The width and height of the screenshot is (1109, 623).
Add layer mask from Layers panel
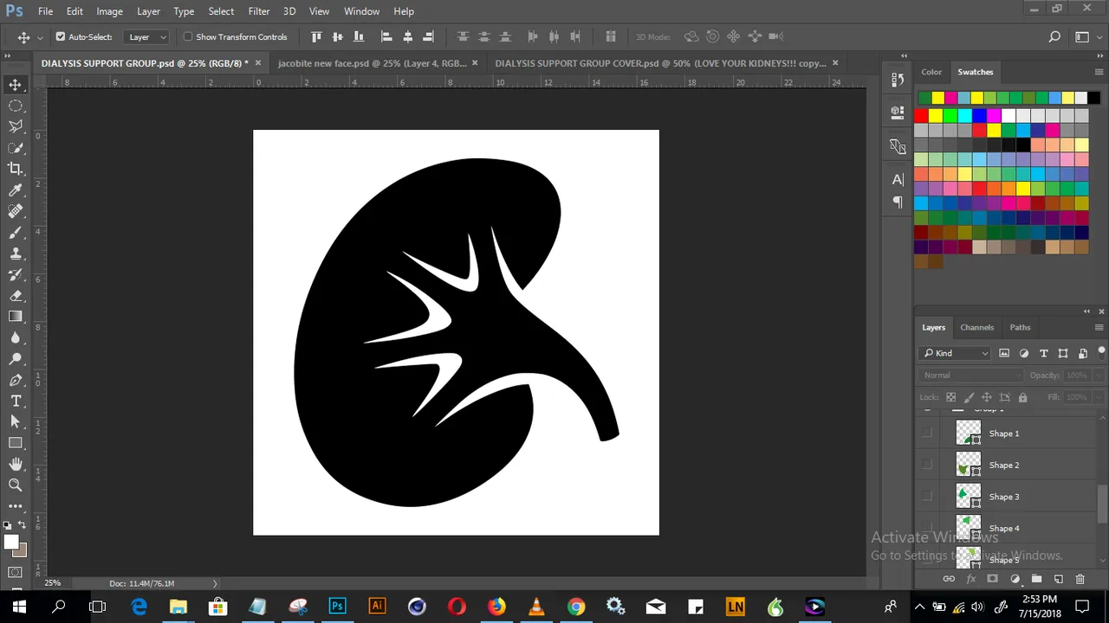[993, 579]
